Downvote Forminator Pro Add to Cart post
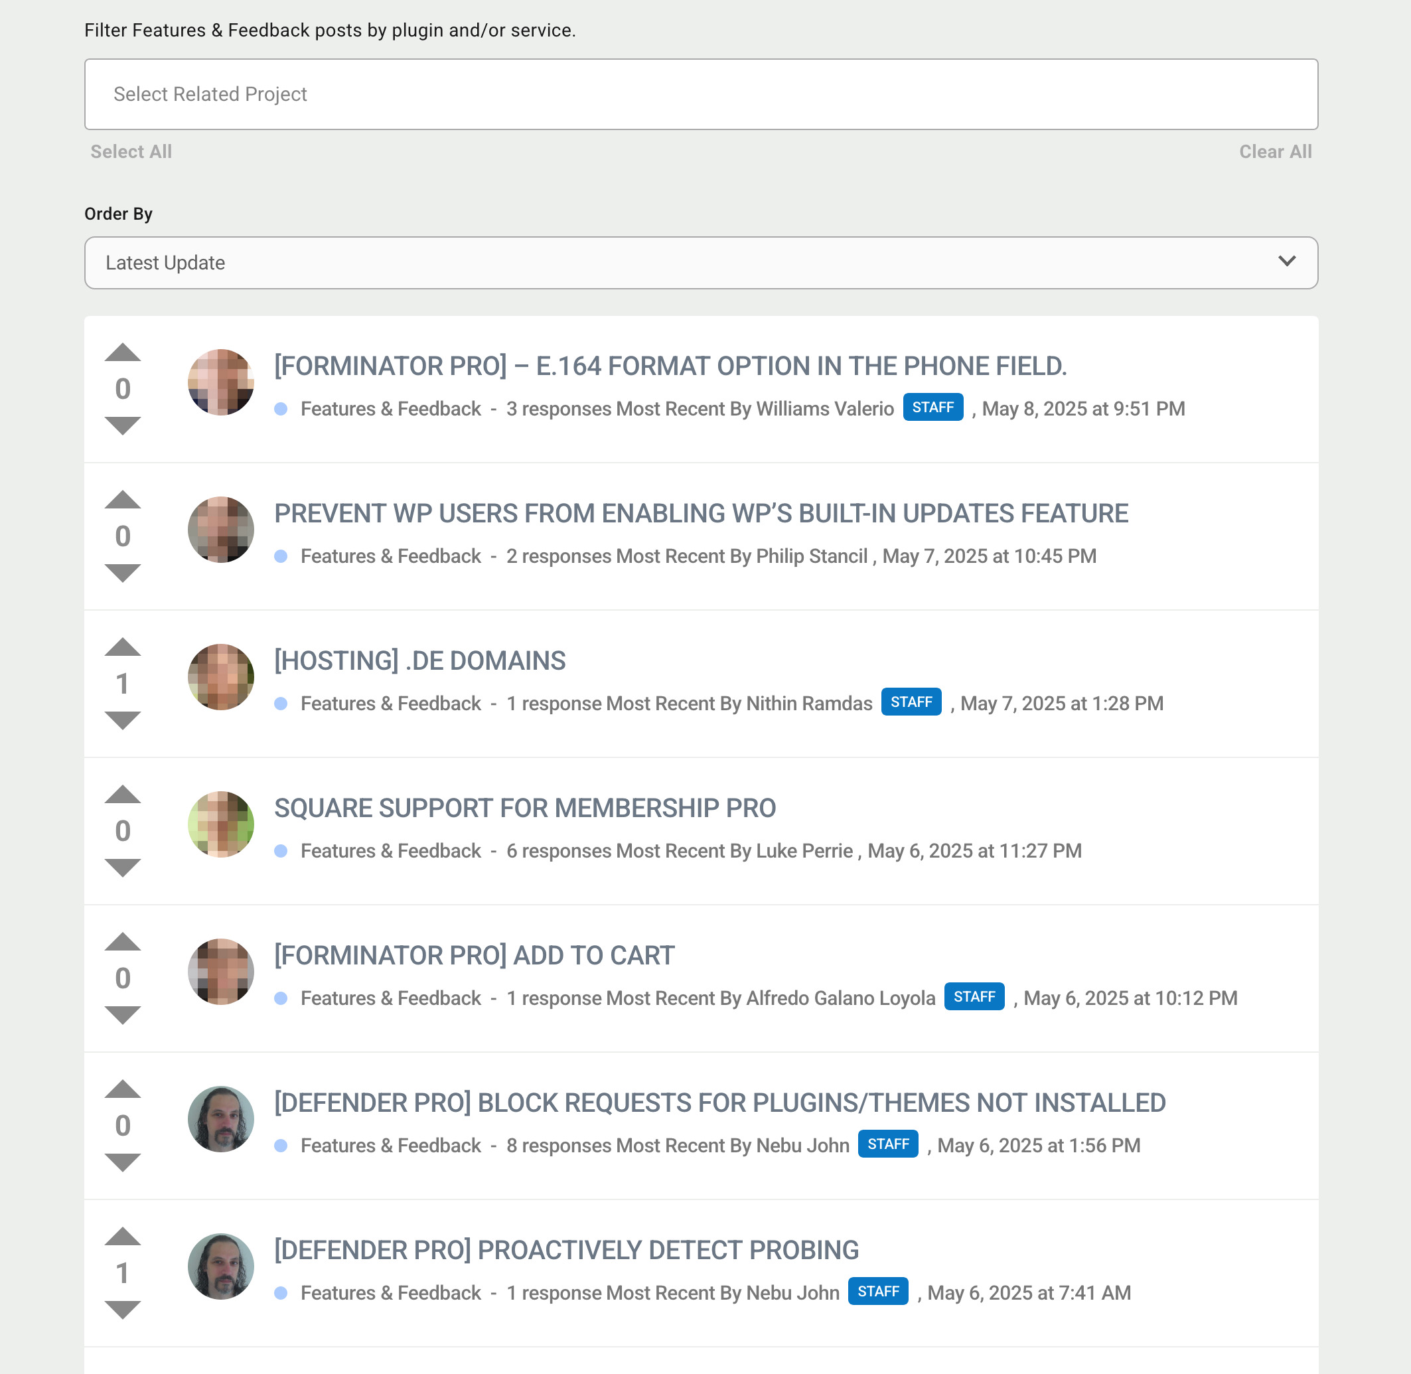Screen dimensions: 1411x1374 123,1016
